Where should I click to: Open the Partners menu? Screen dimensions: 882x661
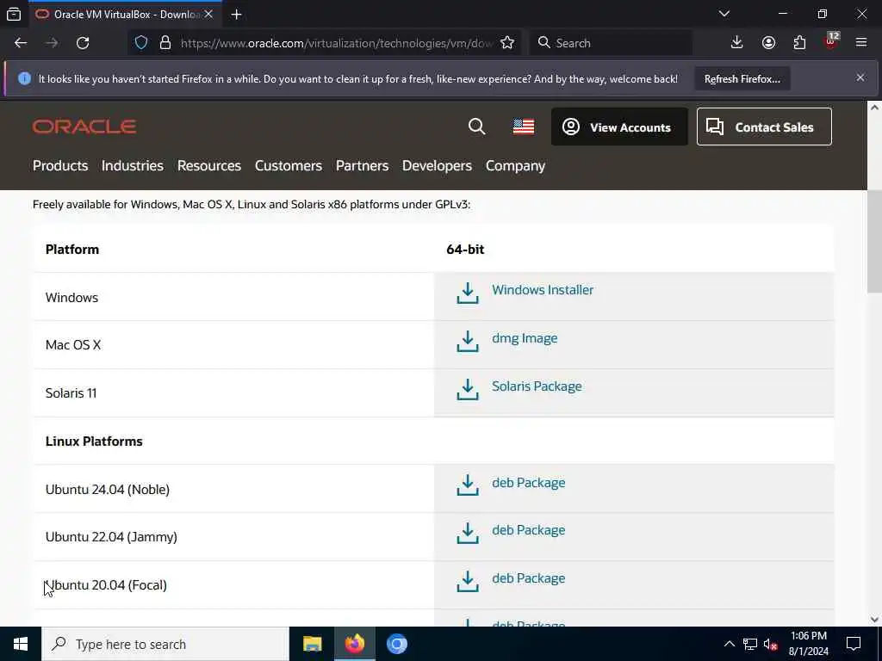[x=362, y=166]
